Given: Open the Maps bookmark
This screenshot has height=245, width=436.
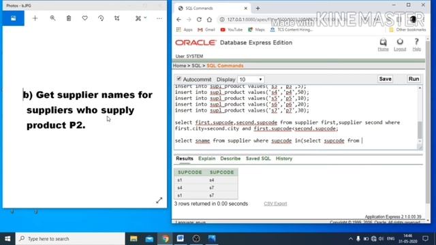Looking at the screenshot, I should tap(256, 30).
